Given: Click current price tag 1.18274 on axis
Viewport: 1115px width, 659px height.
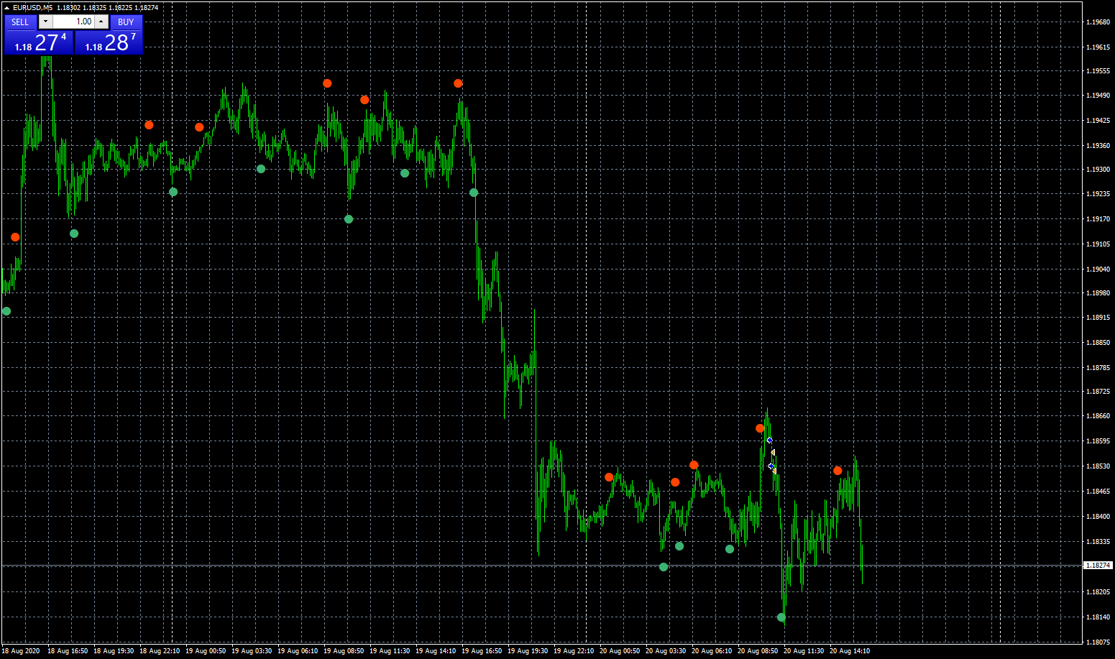Looking at the screenshot, I should tap(1098, 566).
